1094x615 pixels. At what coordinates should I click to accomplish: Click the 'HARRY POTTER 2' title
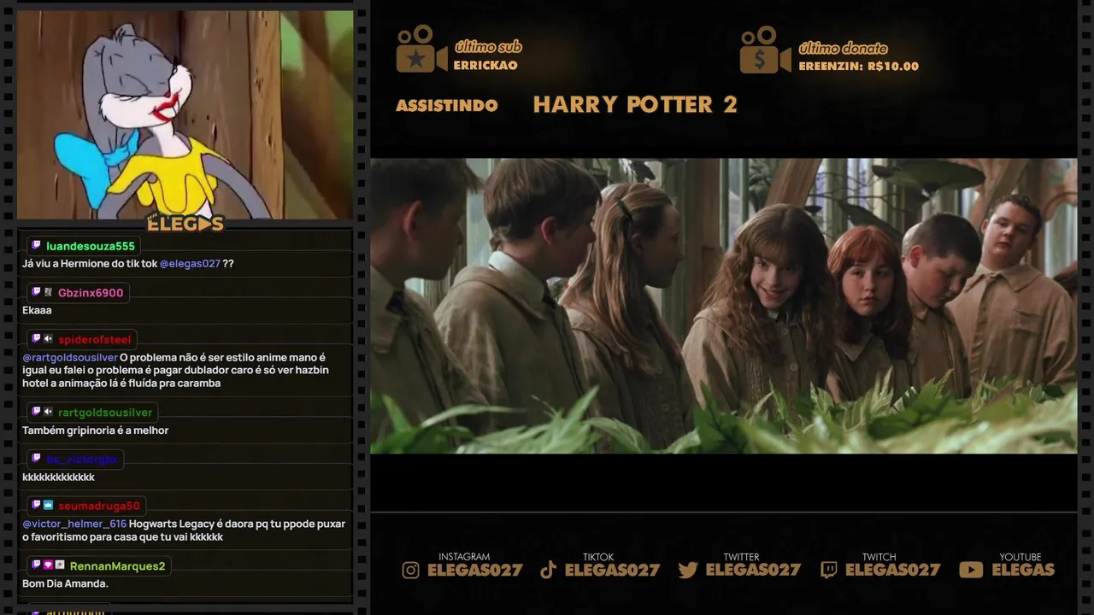point(635,105)
